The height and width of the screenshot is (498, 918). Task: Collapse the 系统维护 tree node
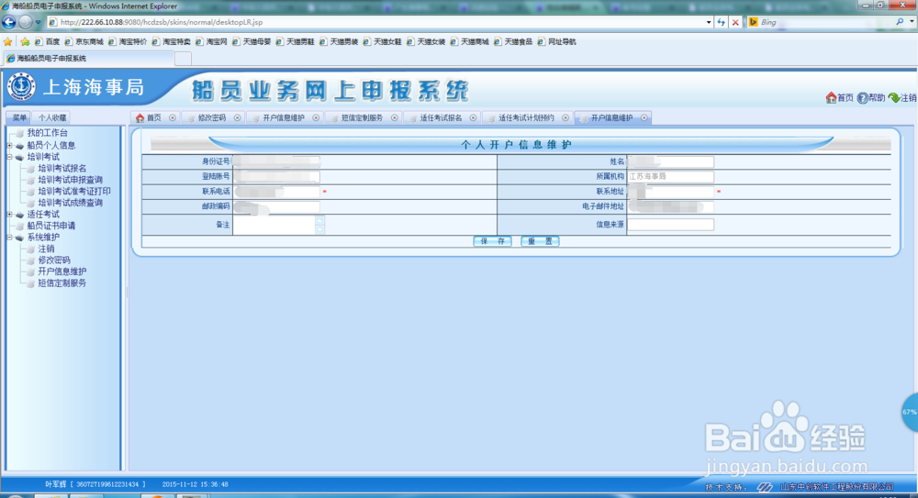[x=9, y=237]
